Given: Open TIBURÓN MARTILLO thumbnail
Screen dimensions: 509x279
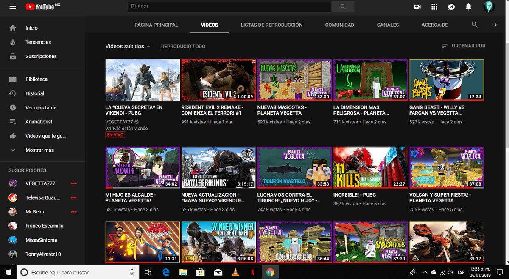Looking at the screenshot, I should point(295,167).
